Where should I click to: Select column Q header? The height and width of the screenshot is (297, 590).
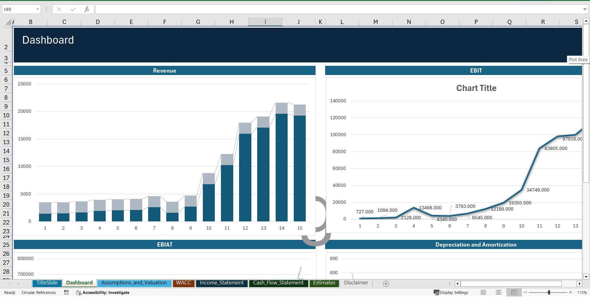tap(509, 22)
